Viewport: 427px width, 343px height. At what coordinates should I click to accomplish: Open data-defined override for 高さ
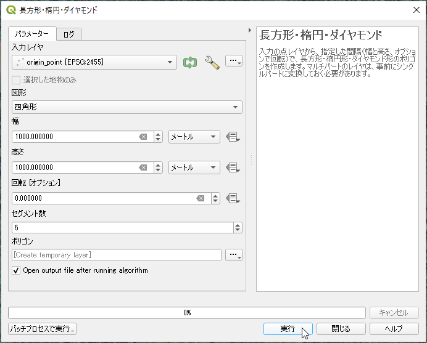pyautogui.click(x=233, y=167)
